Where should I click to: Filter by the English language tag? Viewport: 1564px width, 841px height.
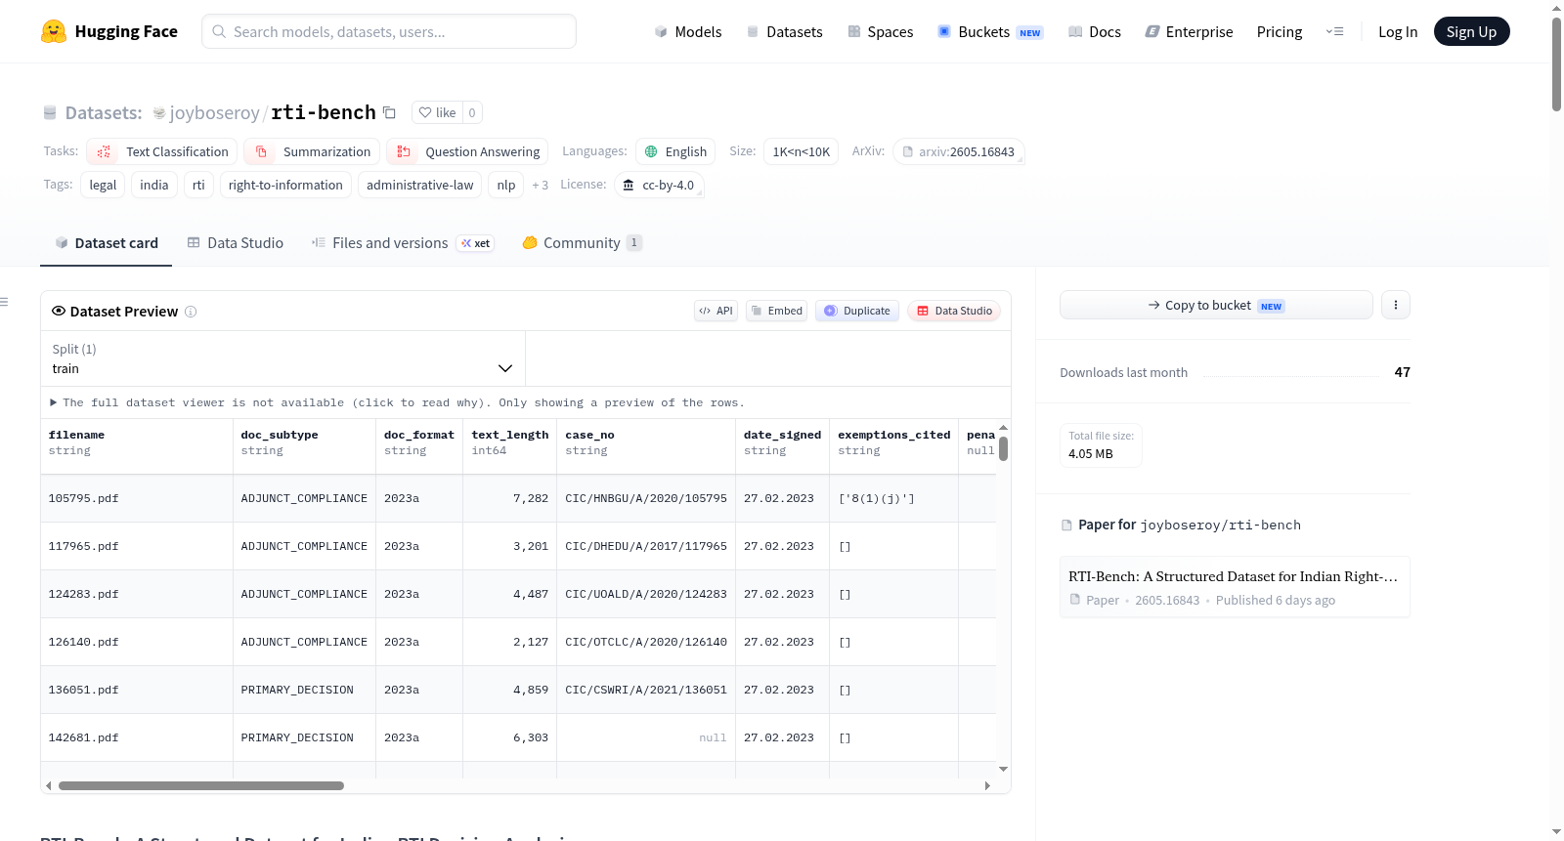click(x=675, y=151)
